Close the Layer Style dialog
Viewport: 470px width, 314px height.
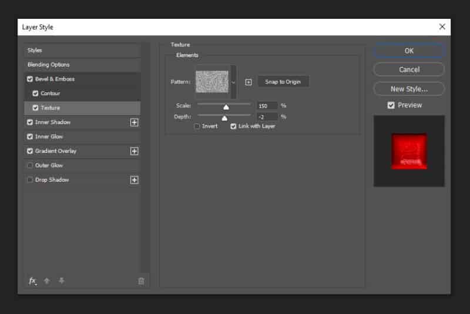click(442, 26)
